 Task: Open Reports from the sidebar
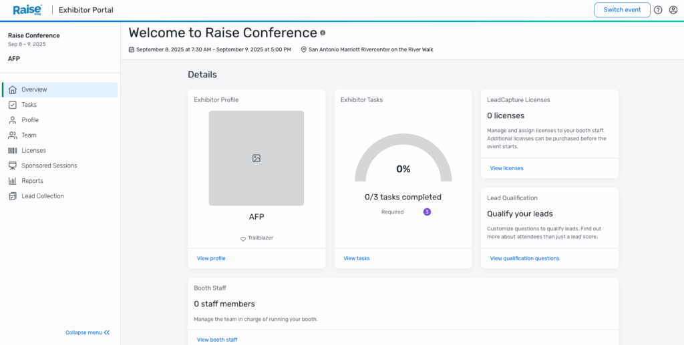coord(59,181)
